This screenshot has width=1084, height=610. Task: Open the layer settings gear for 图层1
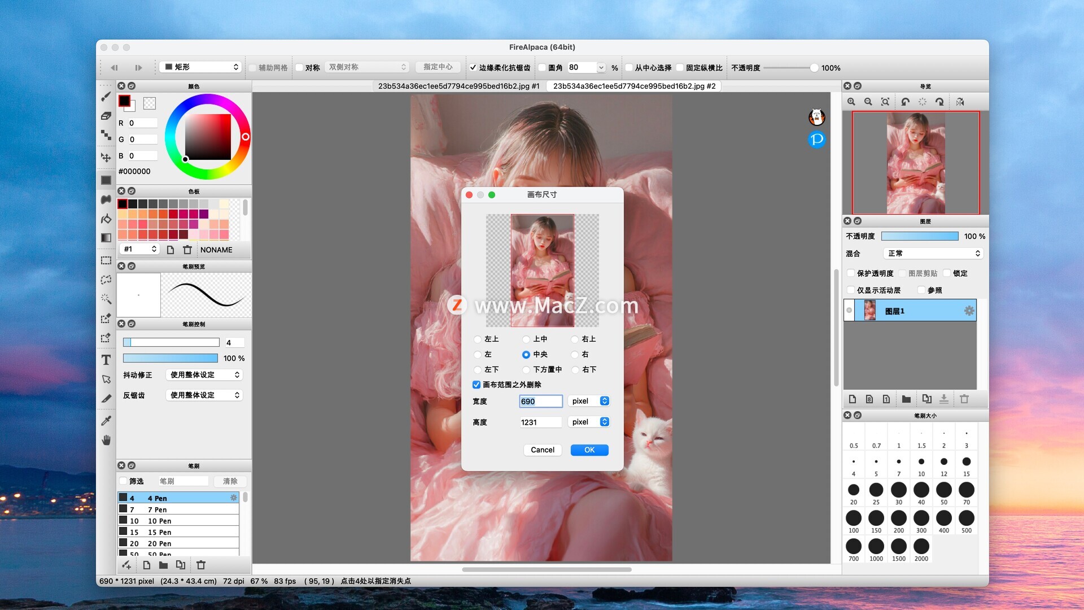point(969,311)
